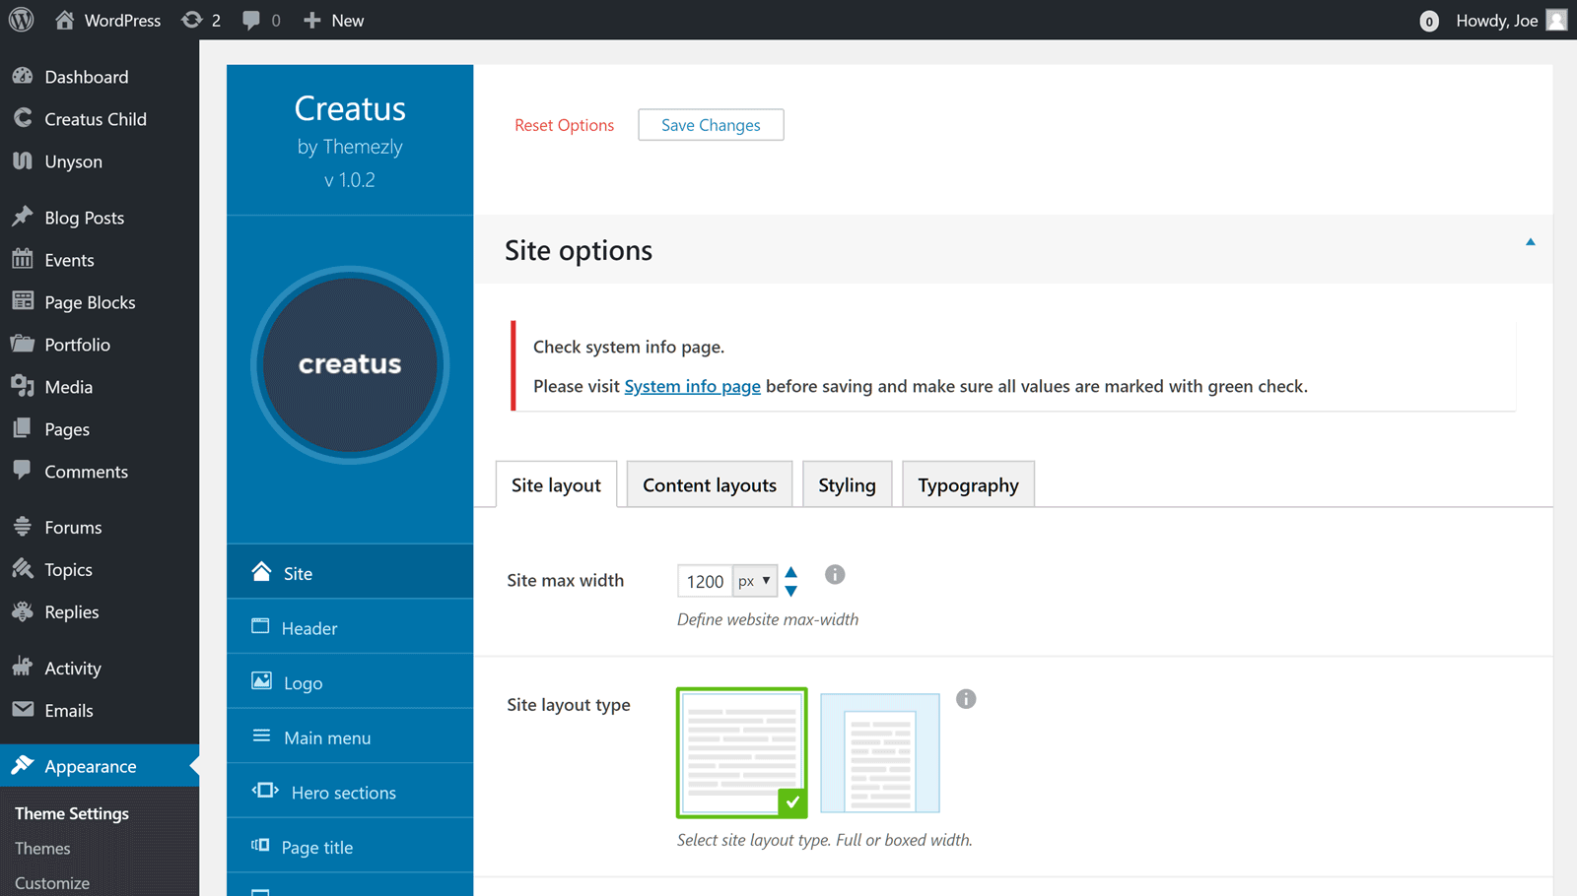
Task: Click the Page Blocks icon
Action: pos(23,301)
